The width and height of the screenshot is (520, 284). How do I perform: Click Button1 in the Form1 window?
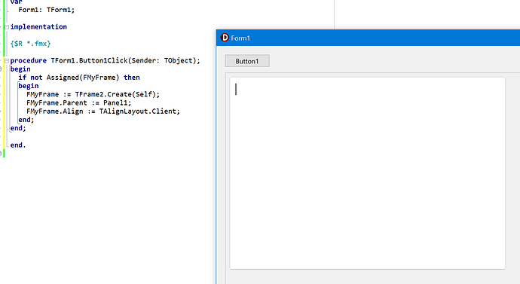point(247,61)
